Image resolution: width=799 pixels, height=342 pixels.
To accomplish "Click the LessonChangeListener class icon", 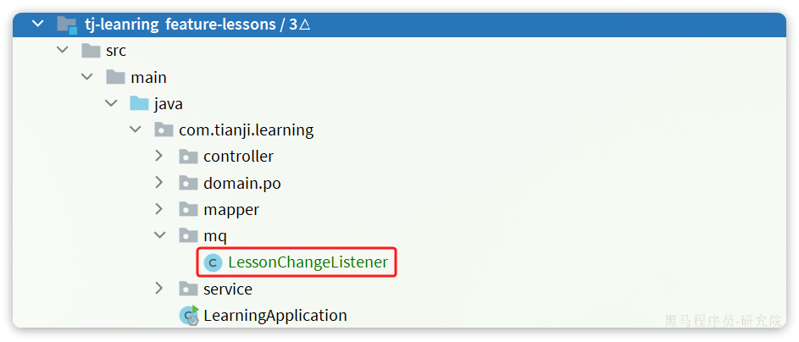I will tap(213, 262).
